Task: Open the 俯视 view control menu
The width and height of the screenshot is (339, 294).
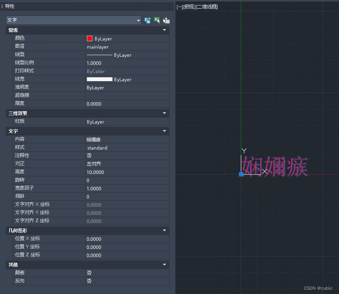Action: click(x=190, y=6)
